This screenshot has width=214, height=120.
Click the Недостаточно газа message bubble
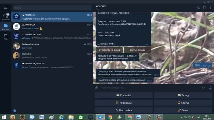(x=125, y=80)
